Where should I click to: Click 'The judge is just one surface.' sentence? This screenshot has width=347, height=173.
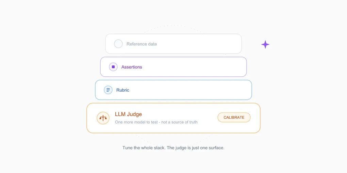coord(196,148)
